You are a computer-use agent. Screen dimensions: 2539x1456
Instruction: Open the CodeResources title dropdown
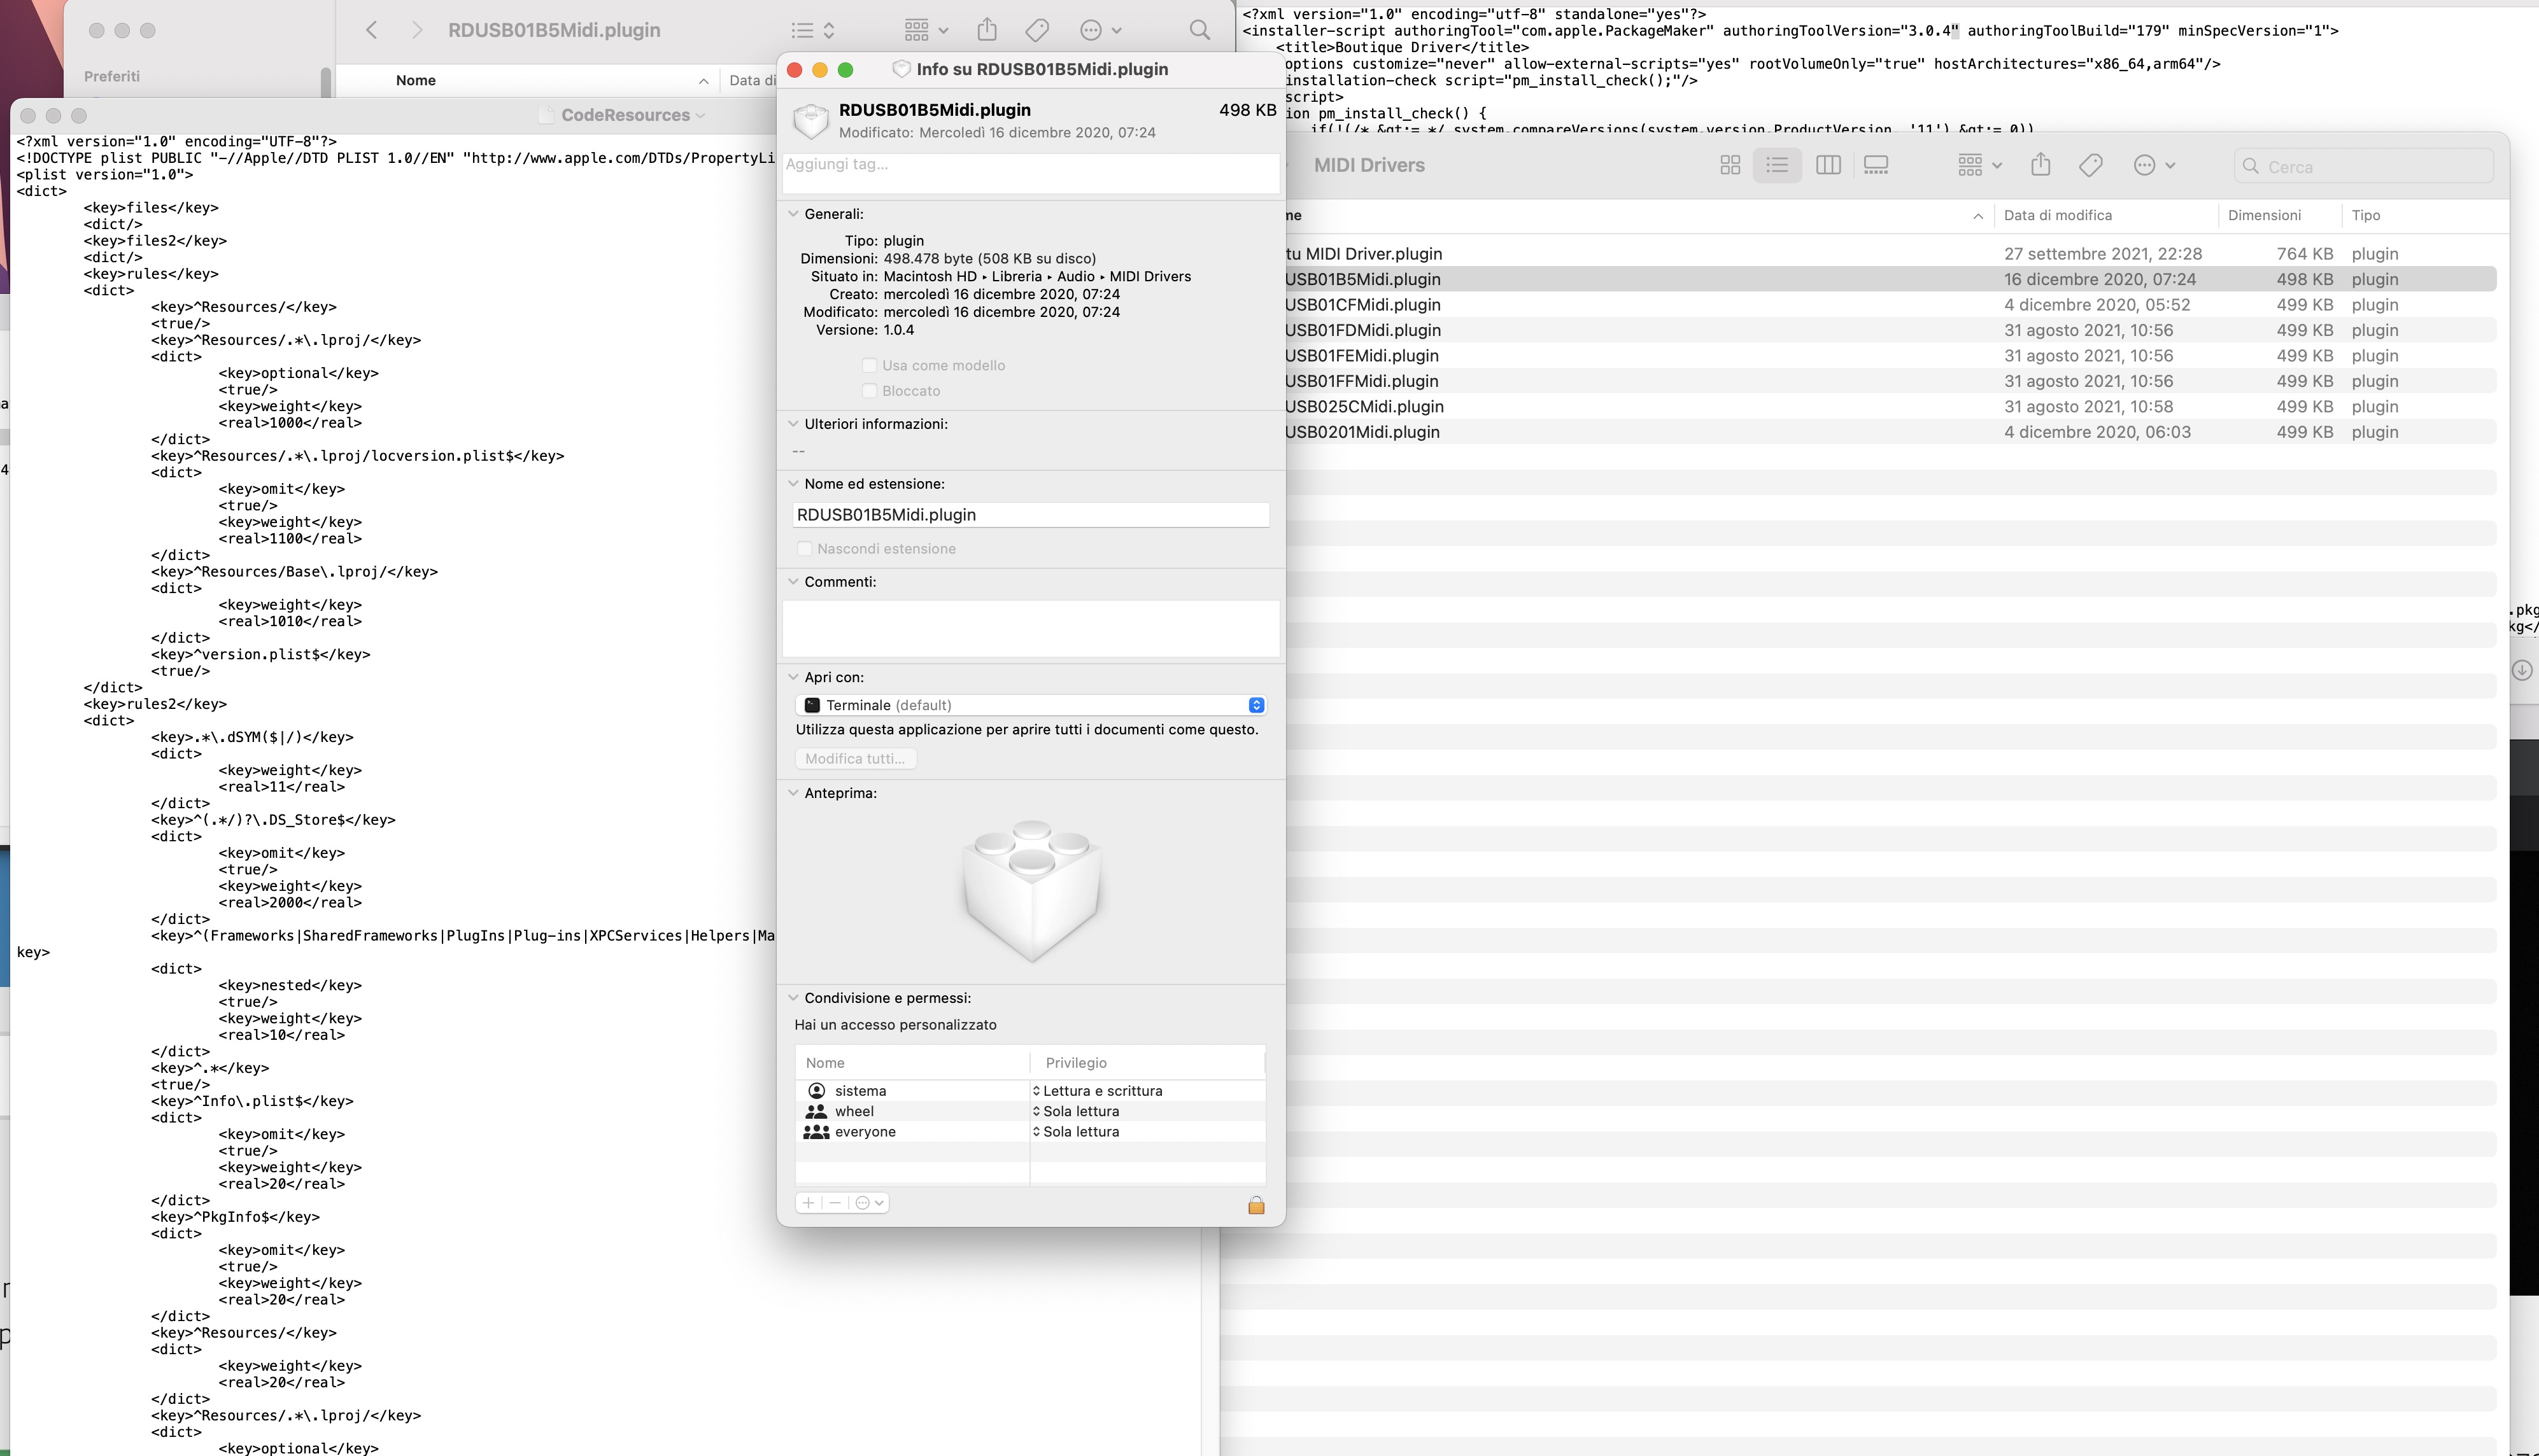700,116
